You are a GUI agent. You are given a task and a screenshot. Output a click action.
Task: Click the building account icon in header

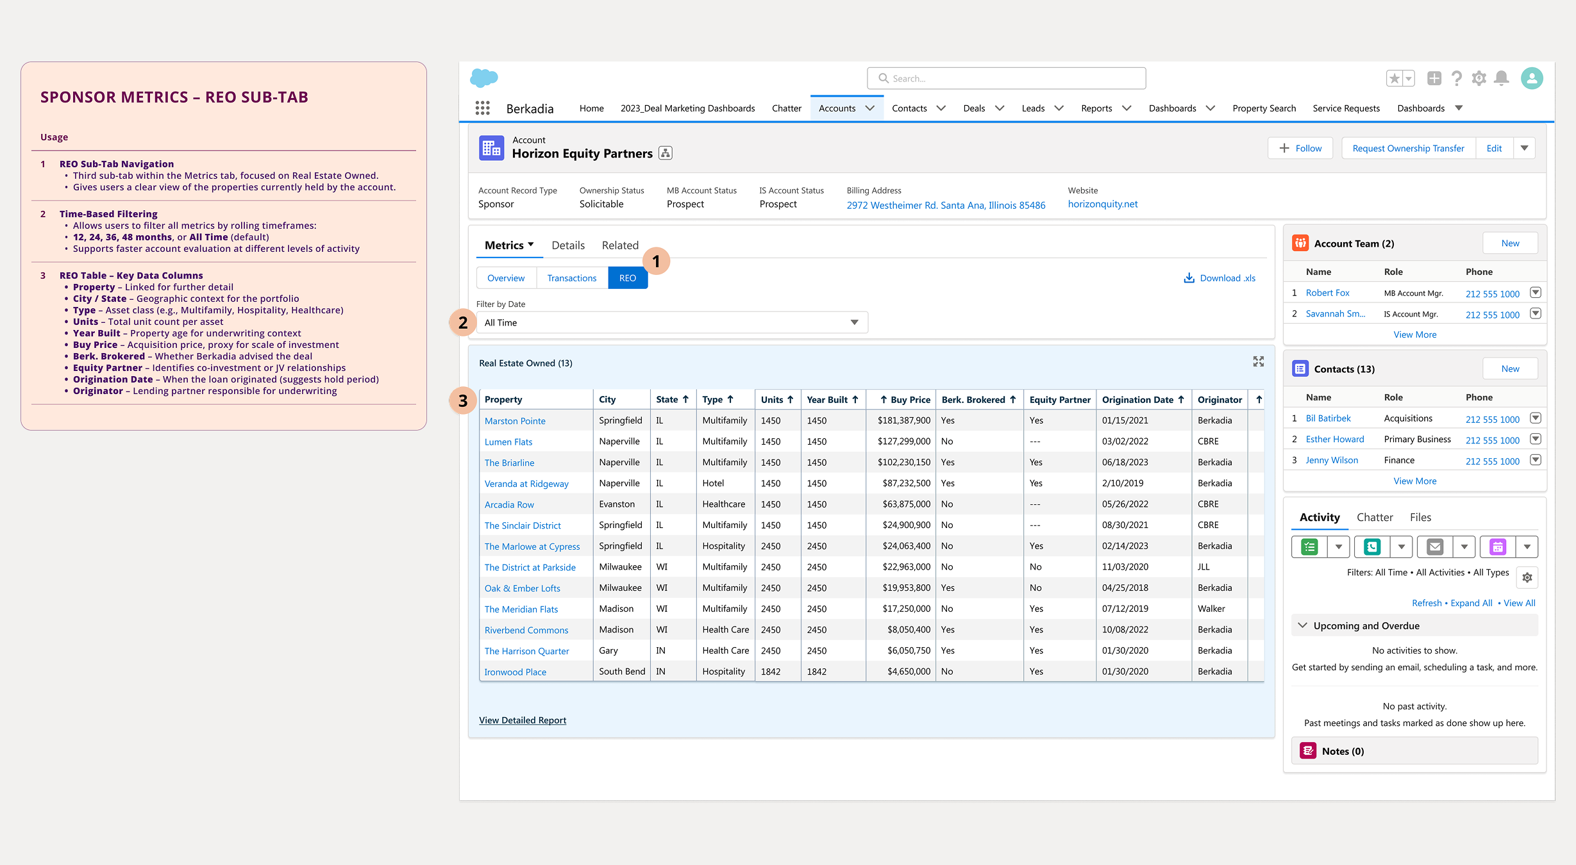[x=492, y=148]
